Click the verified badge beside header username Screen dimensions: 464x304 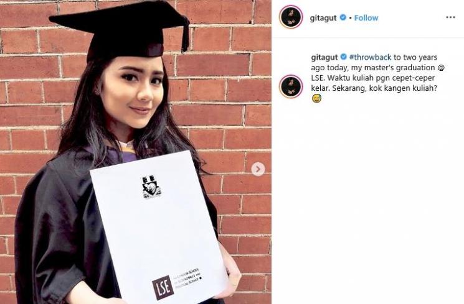click(343, 17)
